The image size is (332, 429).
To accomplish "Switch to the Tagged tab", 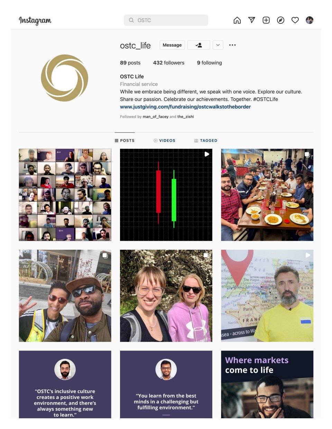I will coord(206,141).
